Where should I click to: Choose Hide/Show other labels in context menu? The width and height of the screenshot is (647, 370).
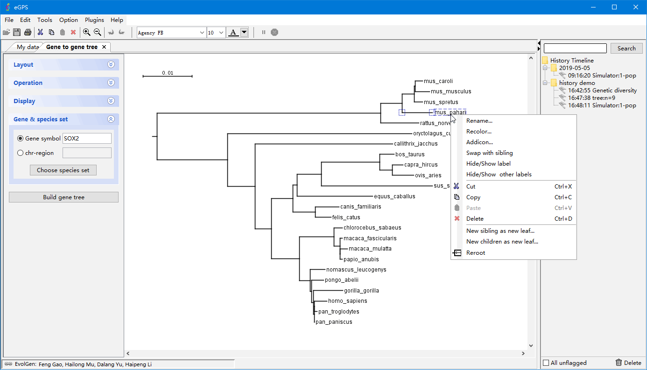pos(513,175)
